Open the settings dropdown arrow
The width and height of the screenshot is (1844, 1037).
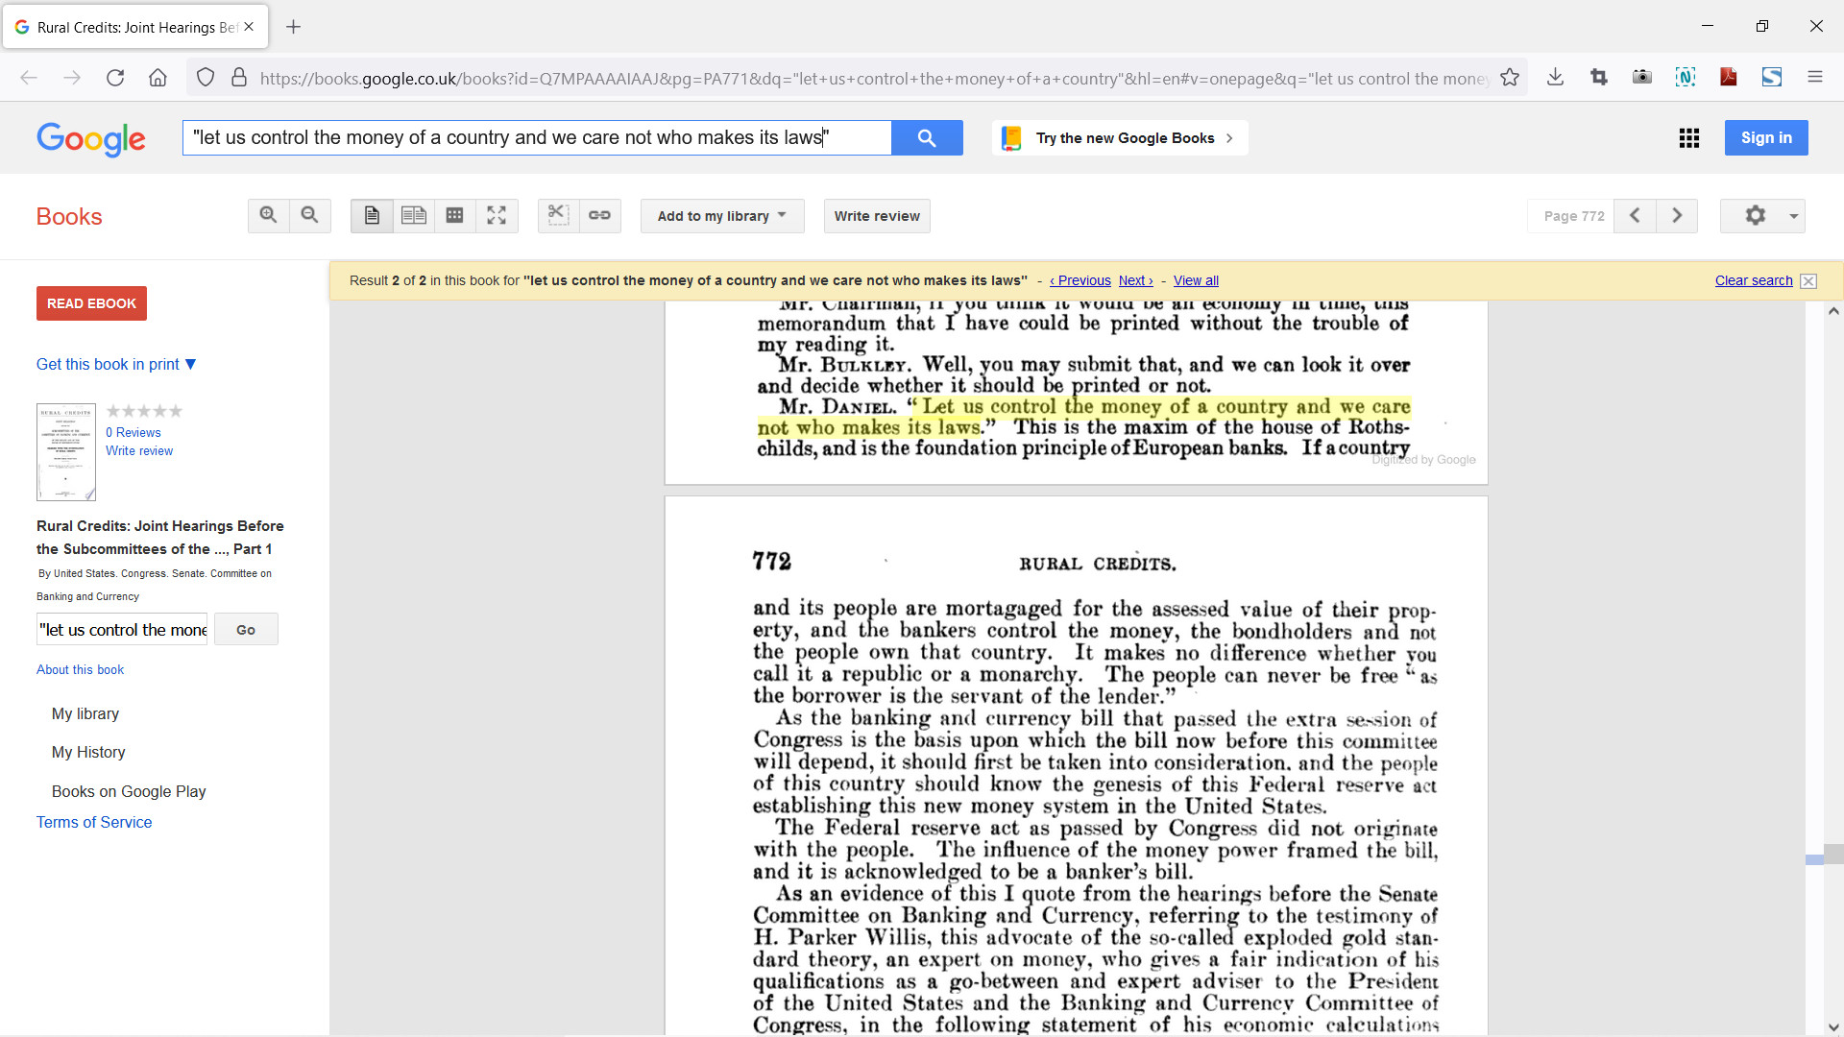pyautogui.click(x=1793, y=215)
